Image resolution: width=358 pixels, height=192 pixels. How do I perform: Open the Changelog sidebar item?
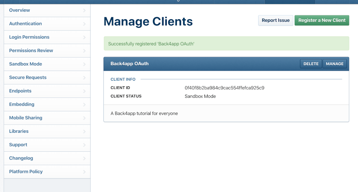47,158
